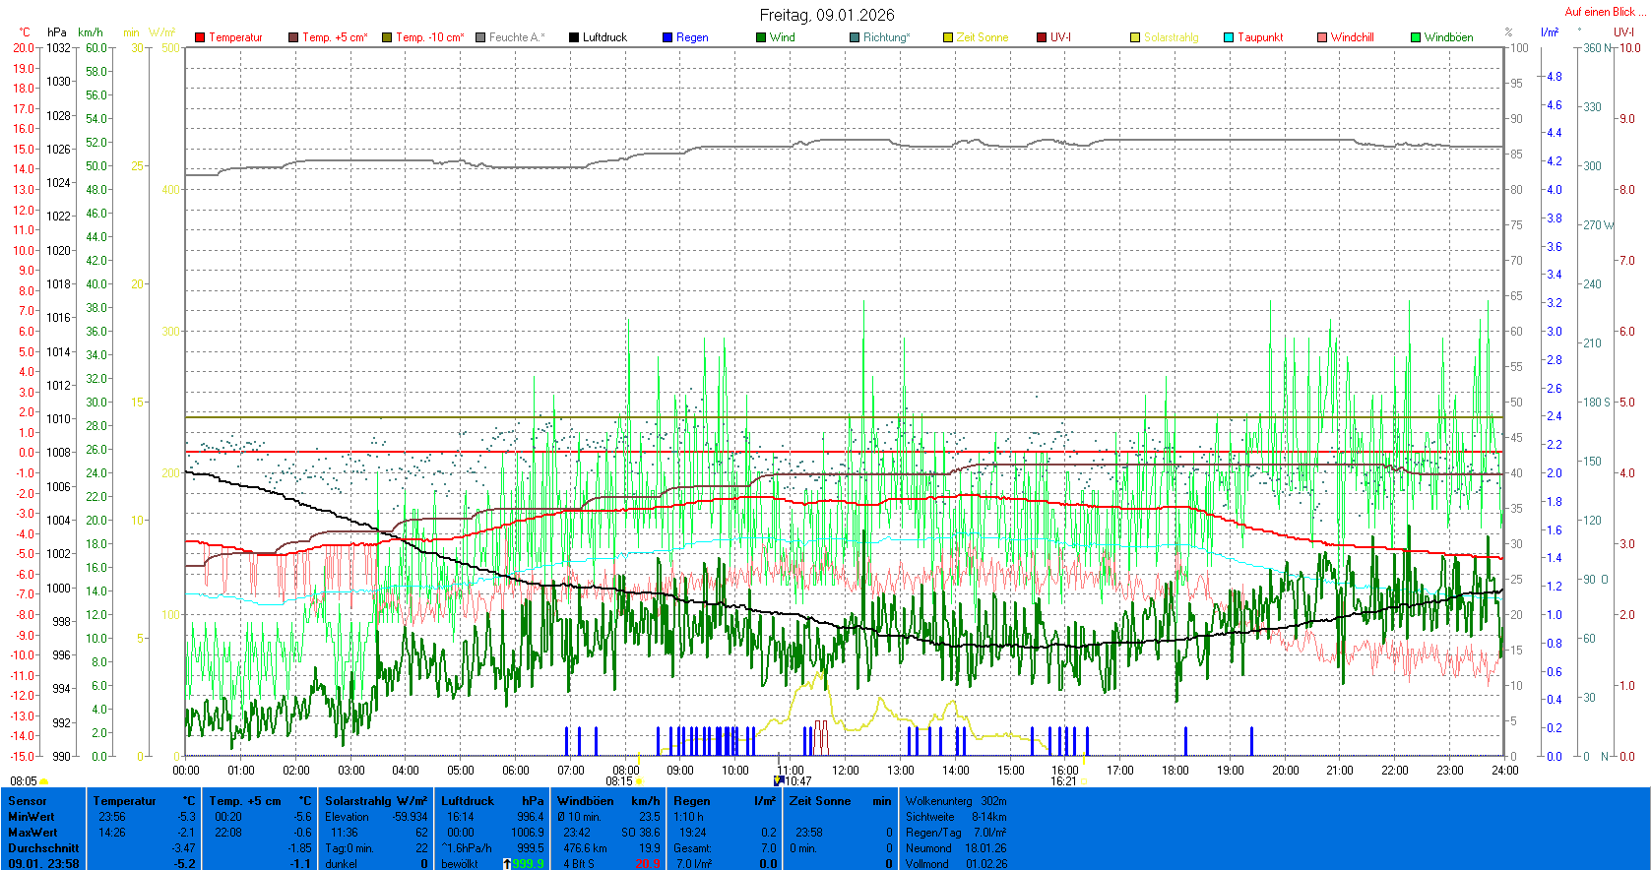Screen dimensions: 1651x870
Task: Click the sunset icon beside 16:21
Action: coord(1084,781)
